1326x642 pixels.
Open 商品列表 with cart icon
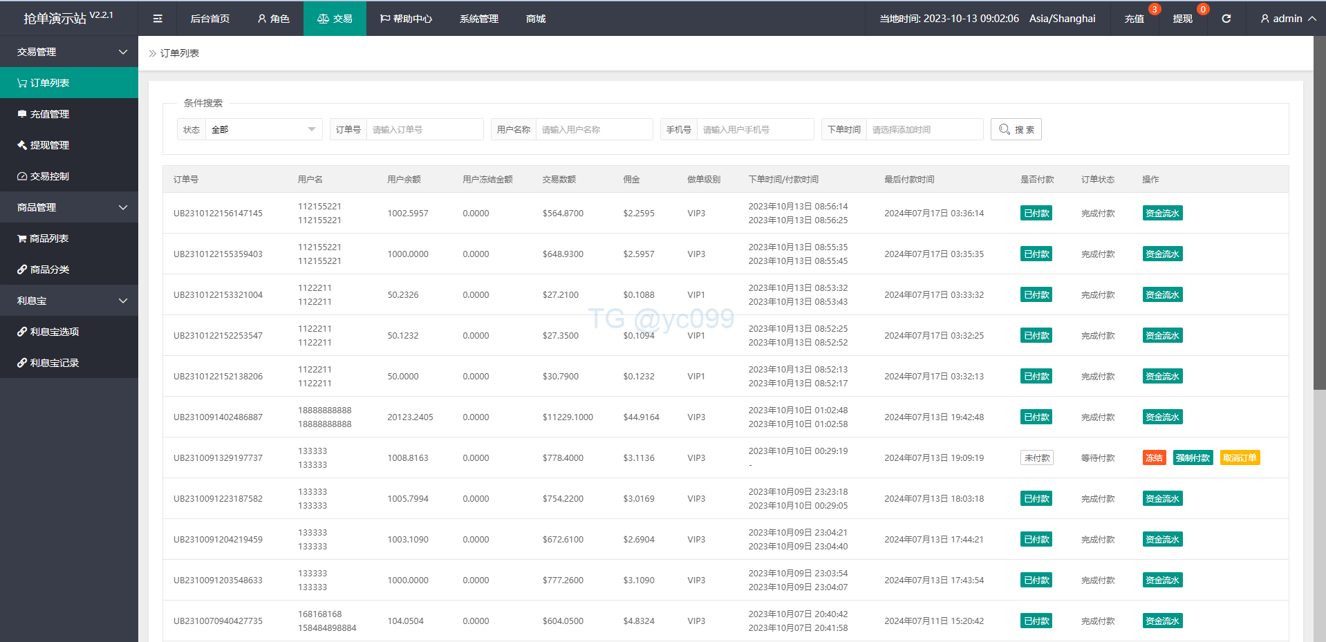(48, 238)
